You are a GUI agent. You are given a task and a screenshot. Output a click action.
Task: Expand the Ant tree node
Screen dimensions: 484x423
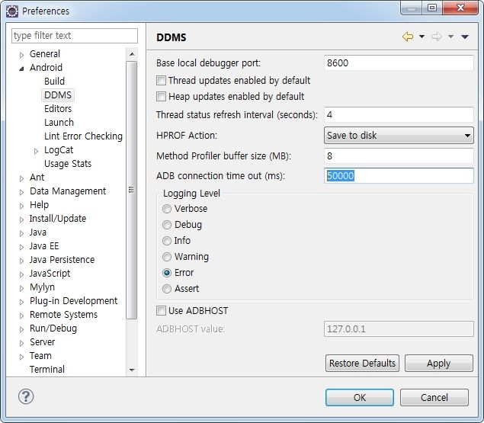21,178
